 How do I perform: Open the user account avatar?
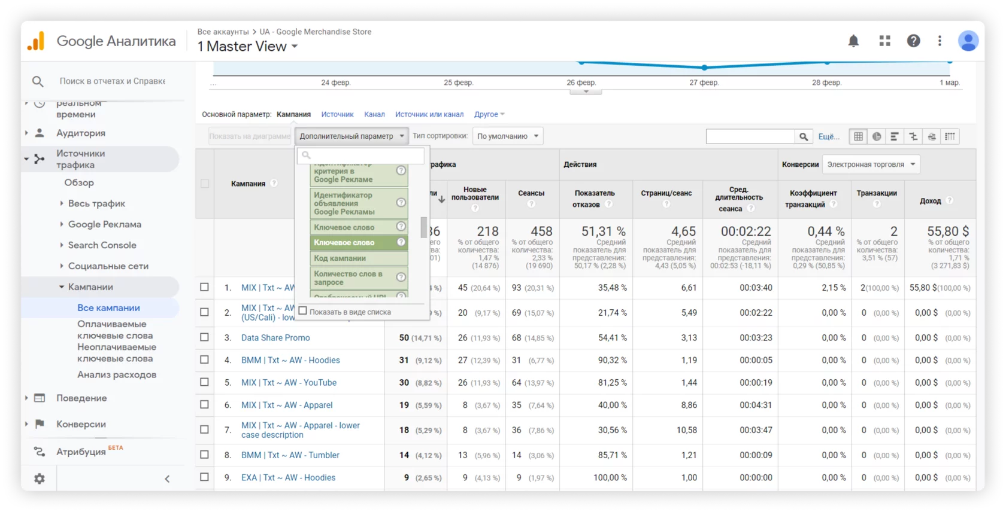(x=968, y=41)
